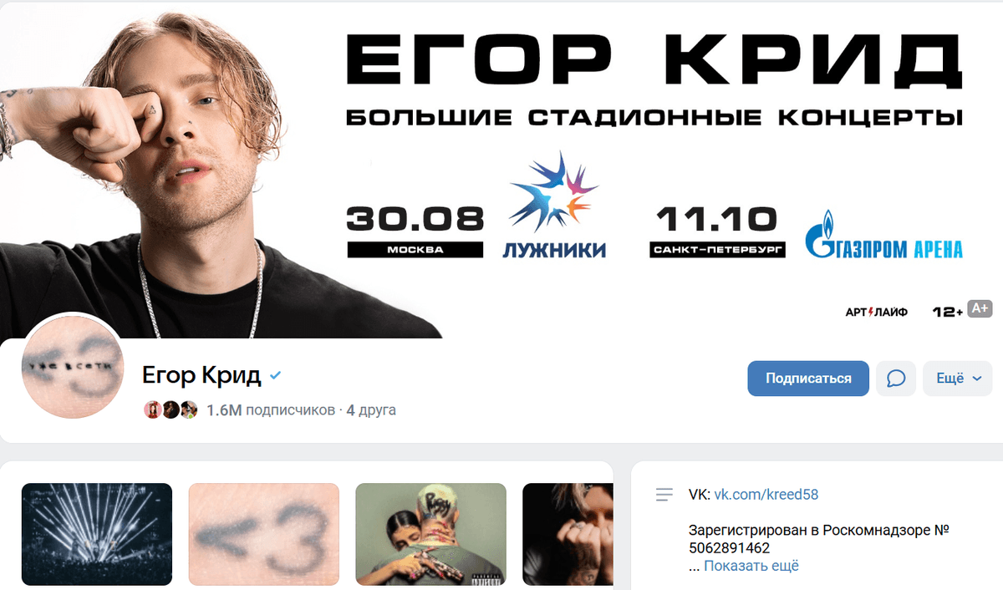The image size is (1003, 590).
Task: Subscribe with the Подписаться button
Action: [x=808, y=379]
